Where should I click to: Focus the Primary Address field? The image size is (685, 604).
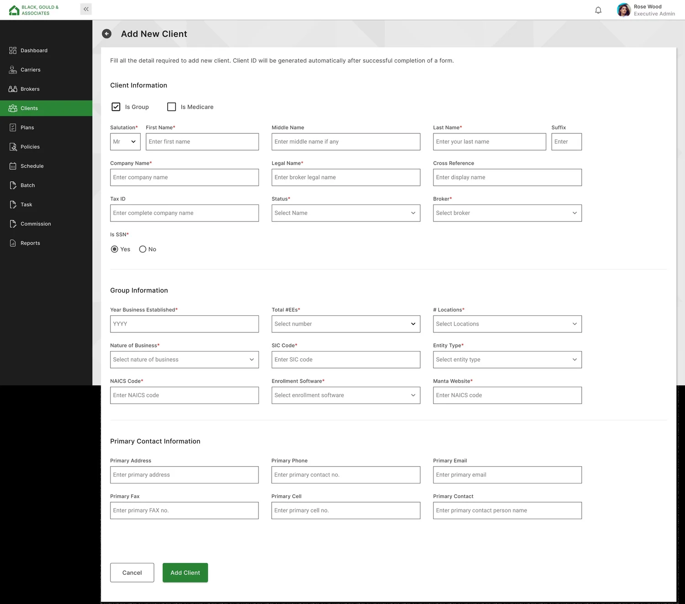(x=184, y=475)
